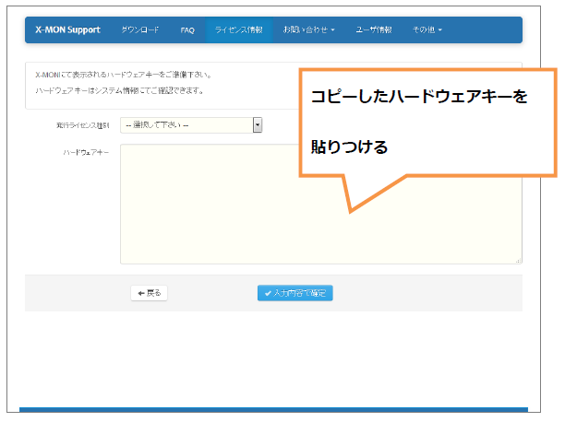Click the arrow on the license type combo box
The width and height of the screenshot is (565, 422).
tap(258, 124)
